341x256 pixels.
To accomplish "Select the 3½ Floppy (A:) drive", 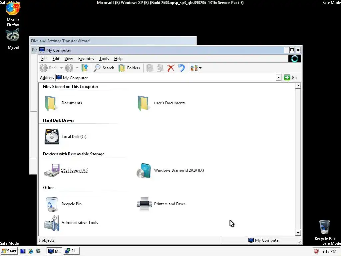I will pyautogui.click(x=66, y=170).
